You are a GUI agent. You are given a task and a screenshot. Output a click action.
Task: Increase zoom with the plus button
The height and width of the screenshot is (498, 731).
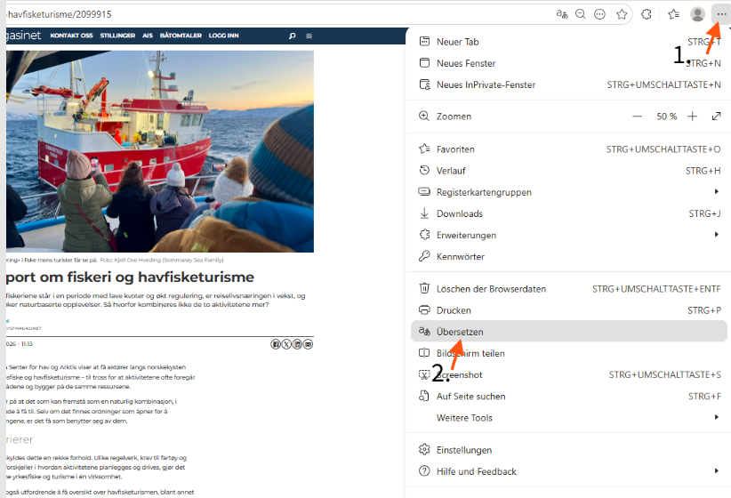(x=692, y=116)
